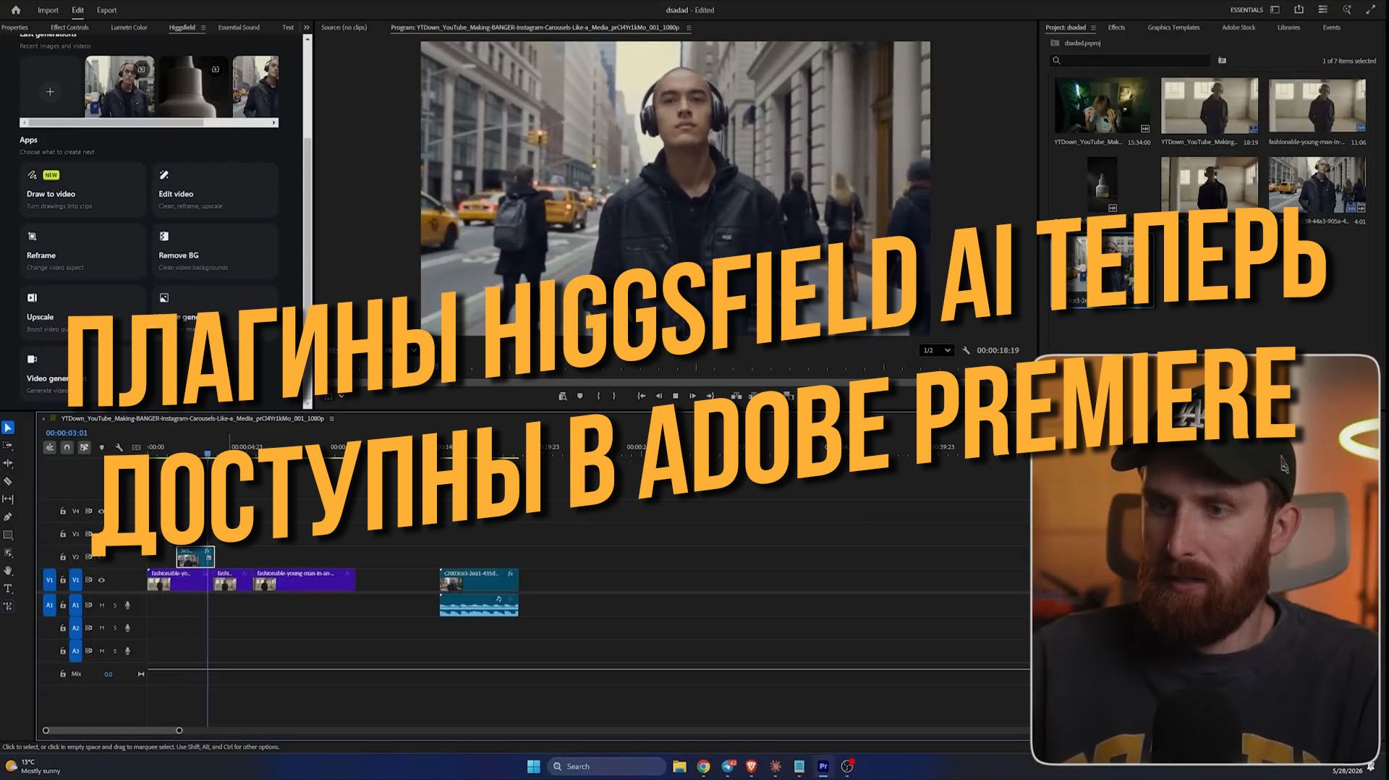The image size is (1389, 780).
Task: Select the Selection tool arrow
Action: coord(8,428)
